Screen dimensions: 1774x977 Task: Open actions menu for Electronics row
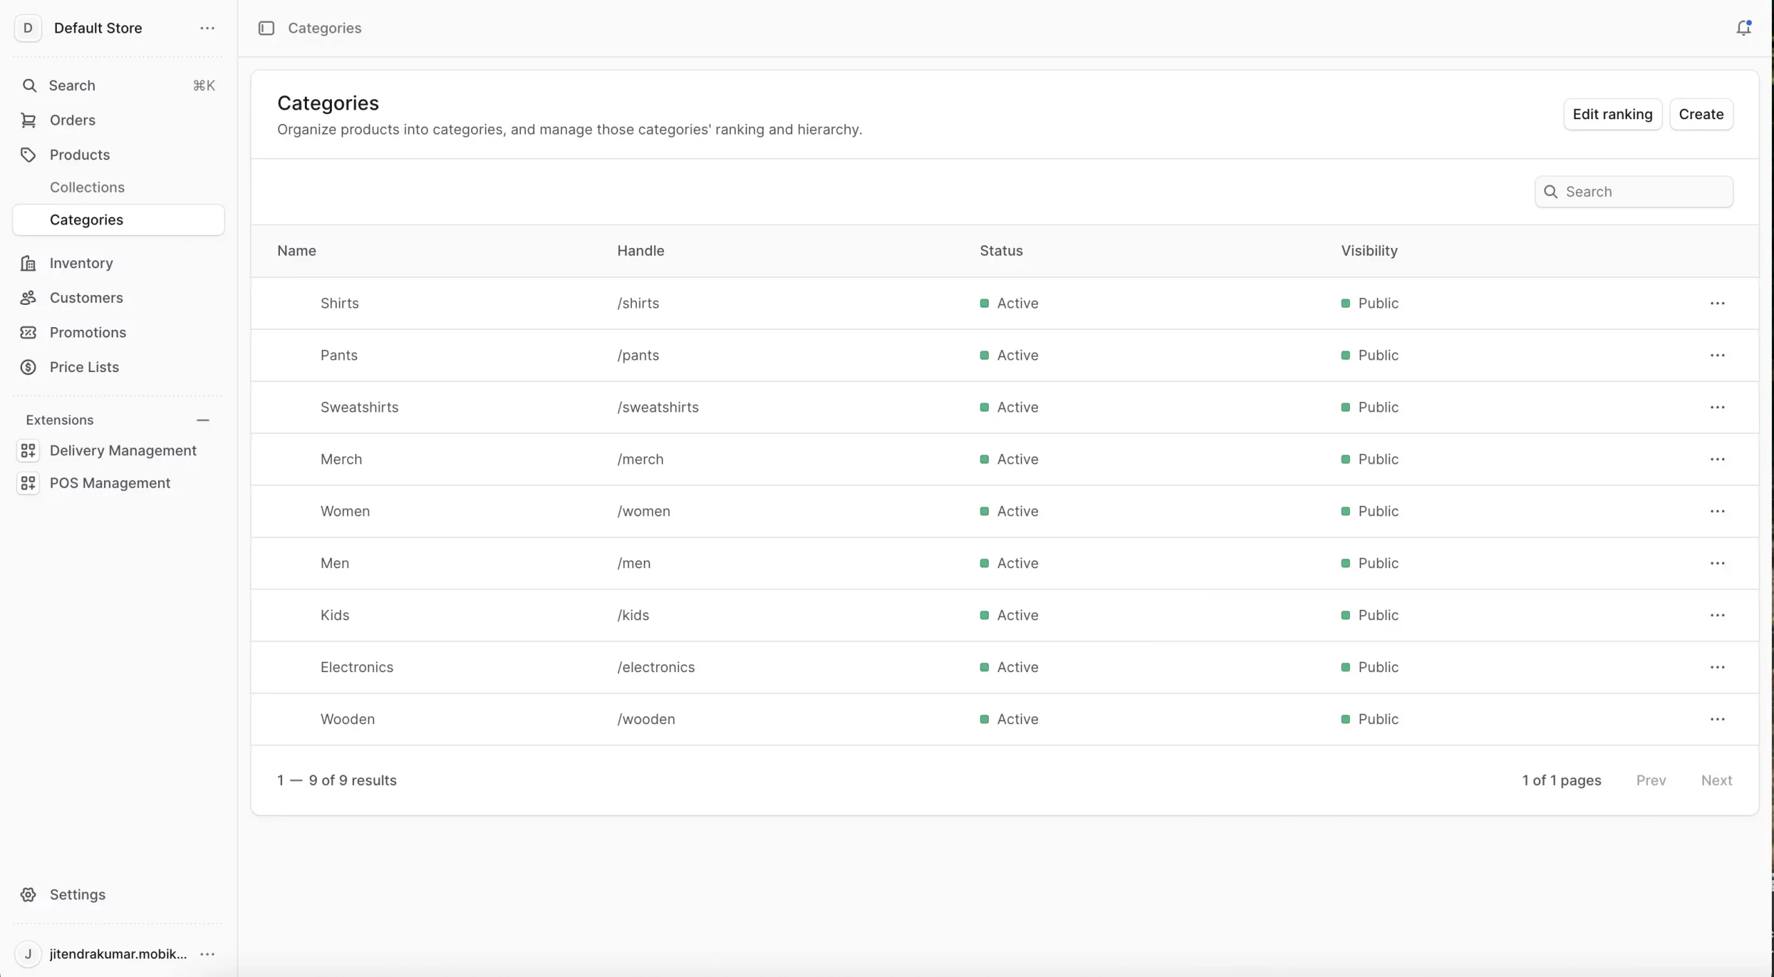1717,667
